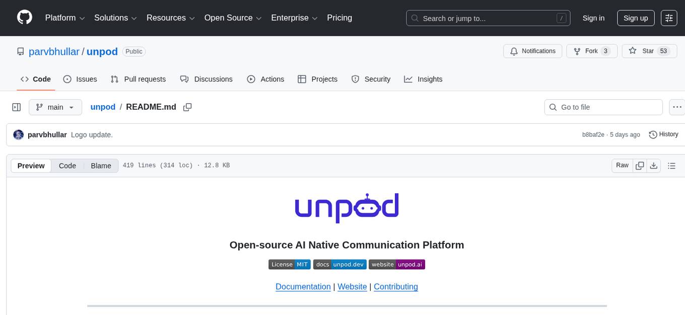Copy the README.md file path icon

[187, 107]
